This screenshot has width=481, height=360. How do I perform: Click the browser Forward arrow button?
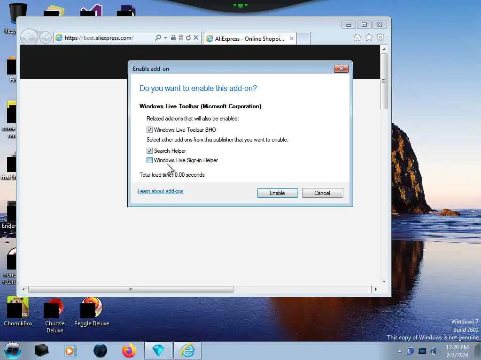[x=46, y=38]
